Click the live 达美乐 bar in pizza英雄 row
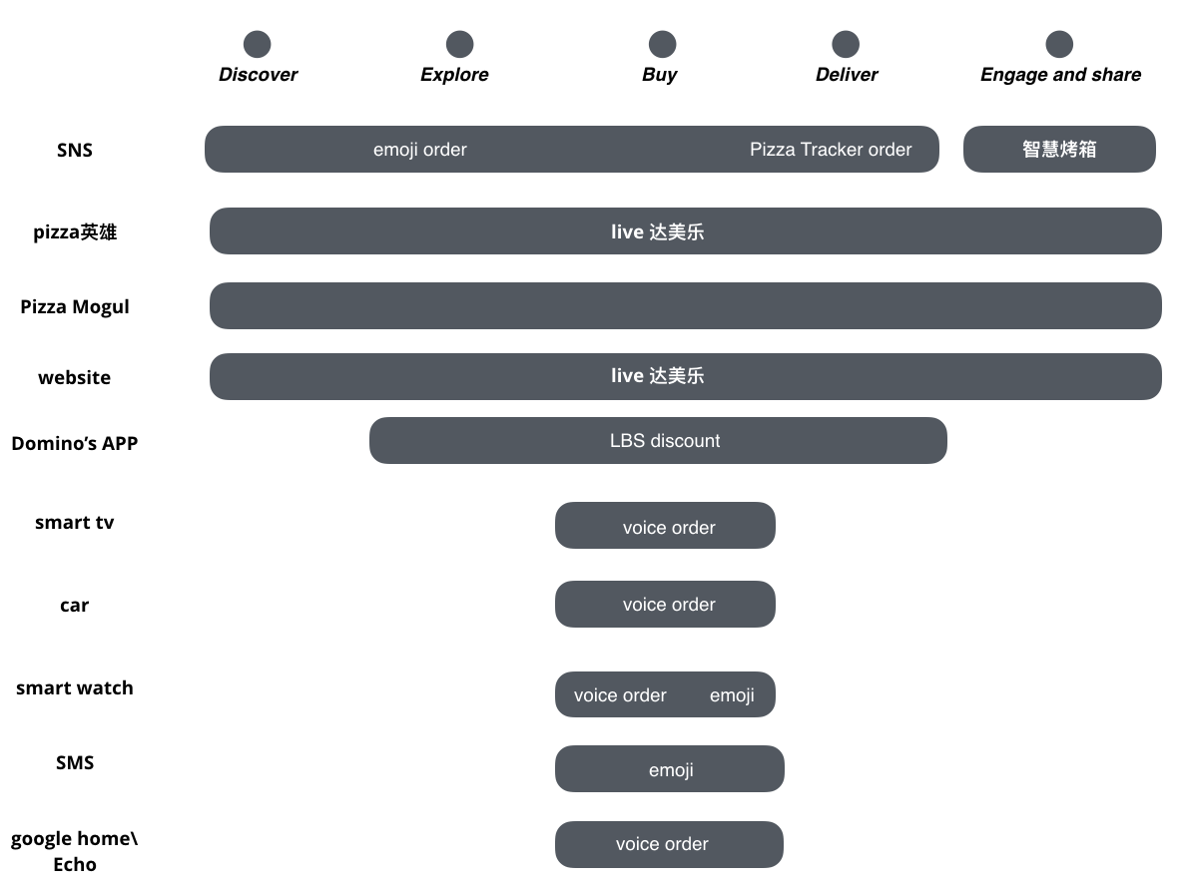This screenshot has width=1193, height=888. click(685, 231)
